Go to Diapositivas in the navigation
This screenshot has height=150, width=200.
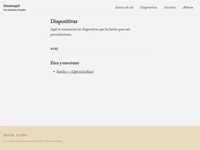[149, 7]
